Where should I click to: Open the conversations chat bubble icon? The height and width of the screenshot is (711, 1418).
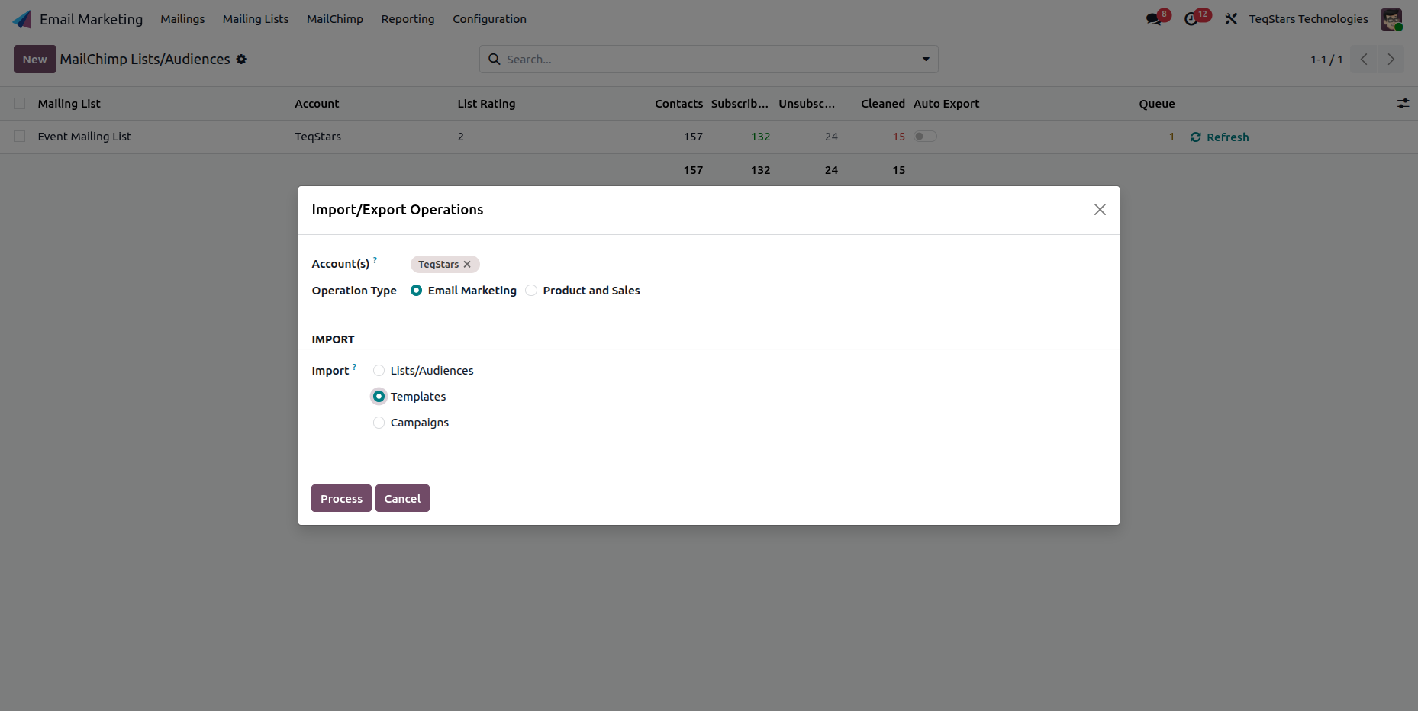click(x=1154, y=19)
